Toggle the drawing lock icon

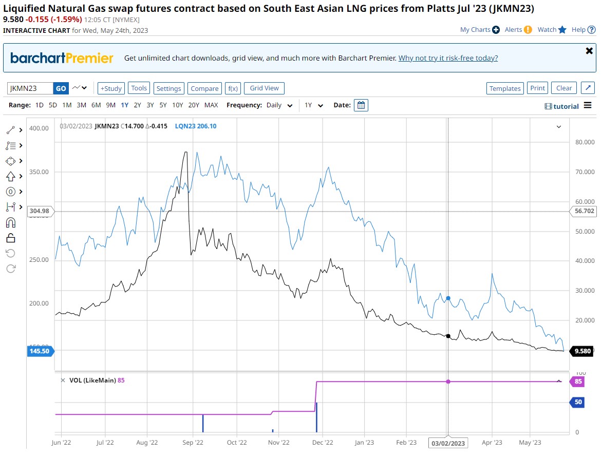coord(11,238)
